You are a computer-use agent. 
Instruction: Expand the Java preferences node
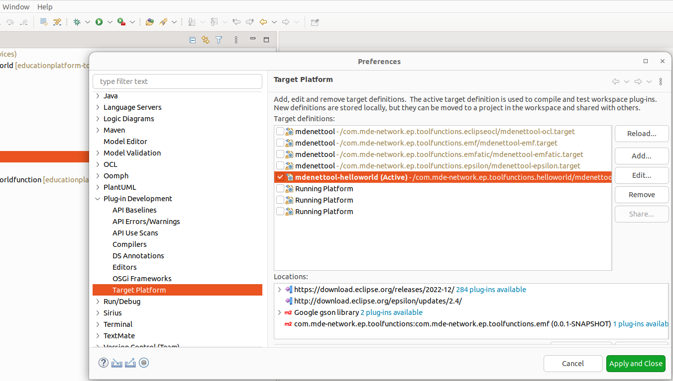click(98, 96)
